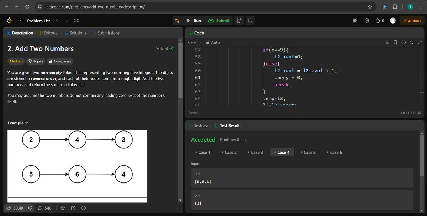Toggle the Auto lock setting
Image resolution: width=427 pixels, height=216 pixels.
(213, 42)
